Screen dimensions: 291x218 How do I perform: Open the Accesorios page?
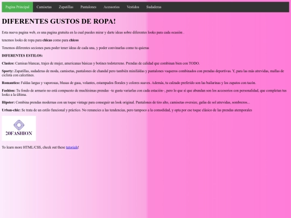(x=112, y=7)
